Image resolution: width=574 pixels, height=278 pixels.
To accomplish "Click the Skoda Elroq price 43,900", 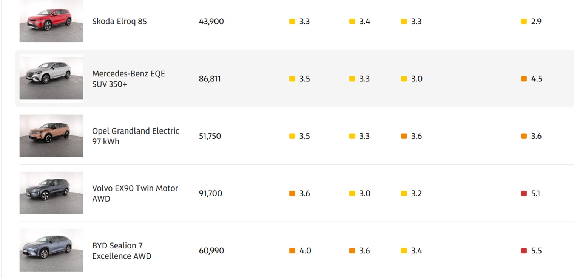I will coord(211,22).
